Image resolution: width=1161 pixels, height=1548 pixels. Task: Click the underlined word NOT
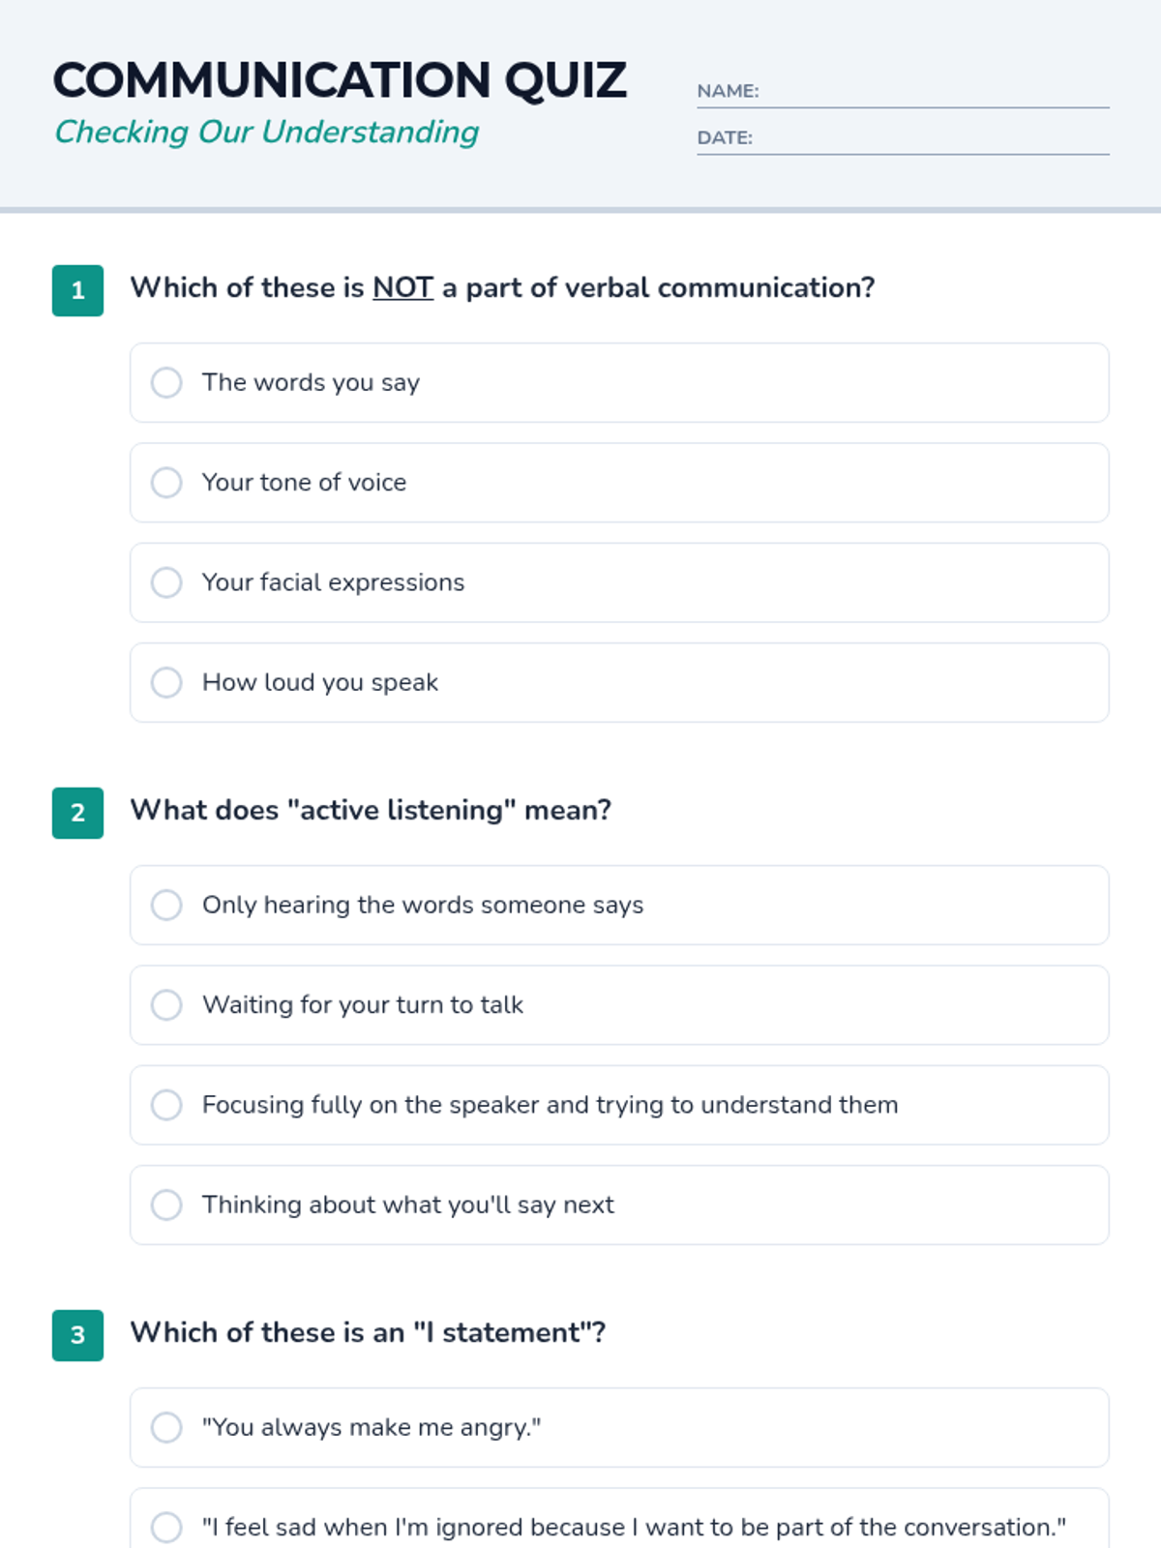(402, 287)
